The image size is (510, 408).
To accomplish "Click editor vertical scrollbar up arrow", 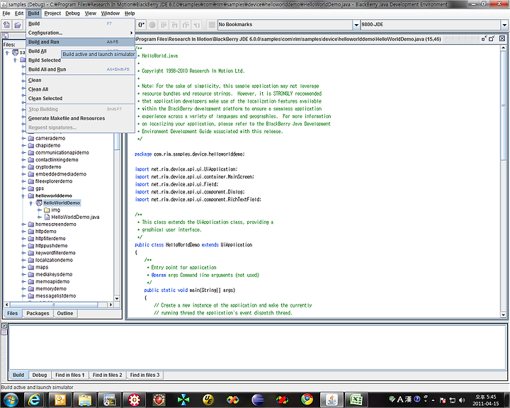I will 503,48.
